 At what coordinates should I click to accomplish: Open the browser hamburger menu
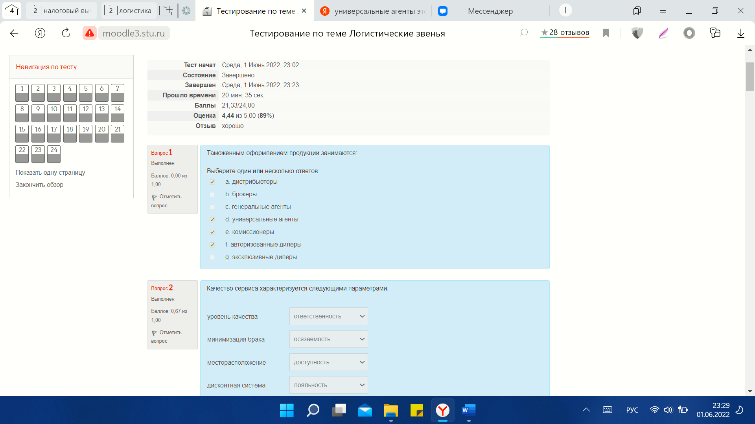click(663, 11)
